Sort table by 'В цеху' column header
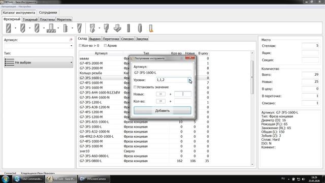Screen dimensions: 325x183 203,53
